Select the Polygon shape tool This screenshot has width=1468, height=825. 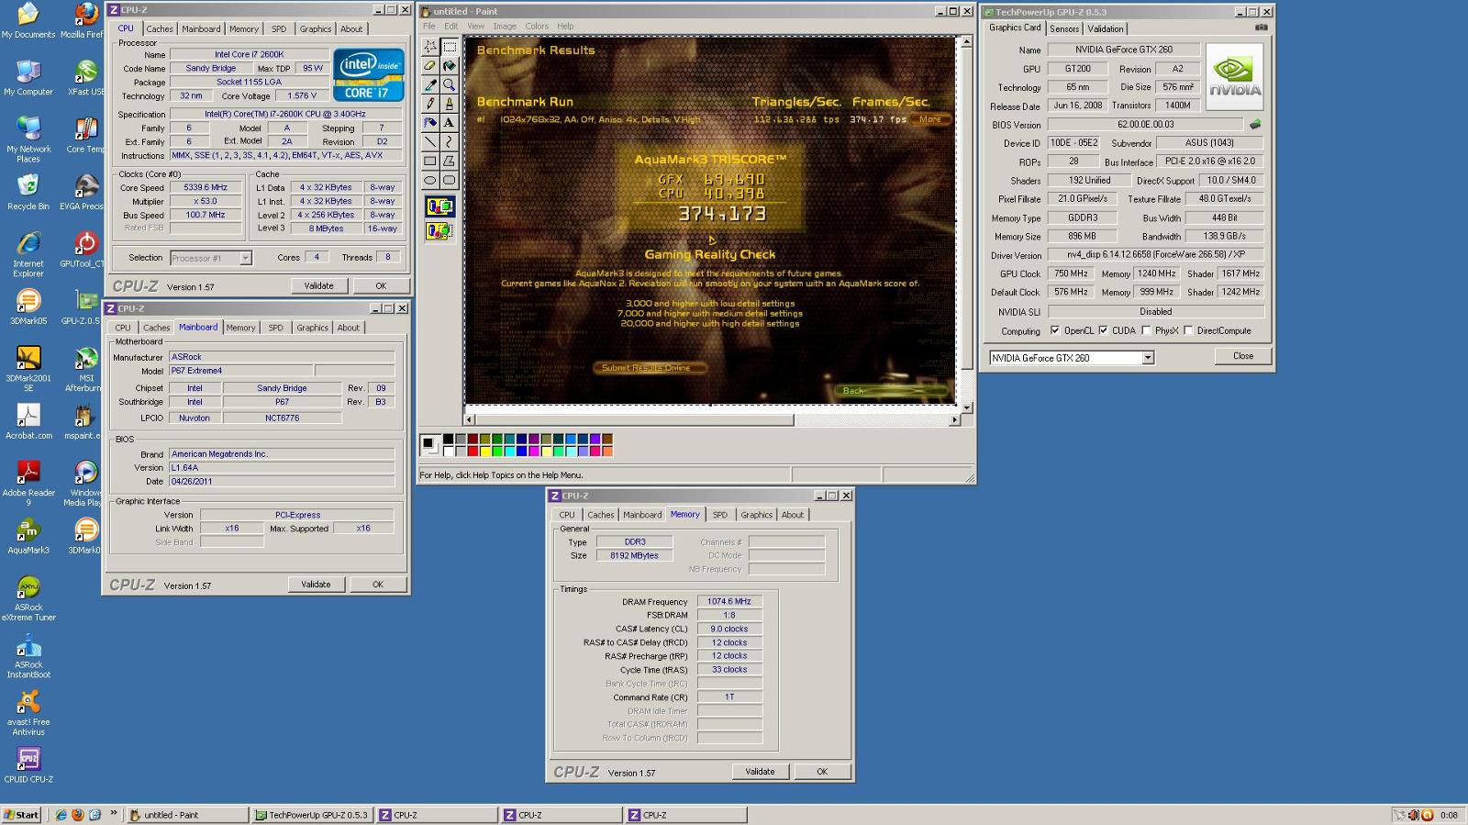449,162
